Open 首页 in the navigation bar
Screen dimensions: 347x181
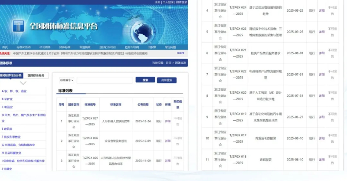point(5,47)
